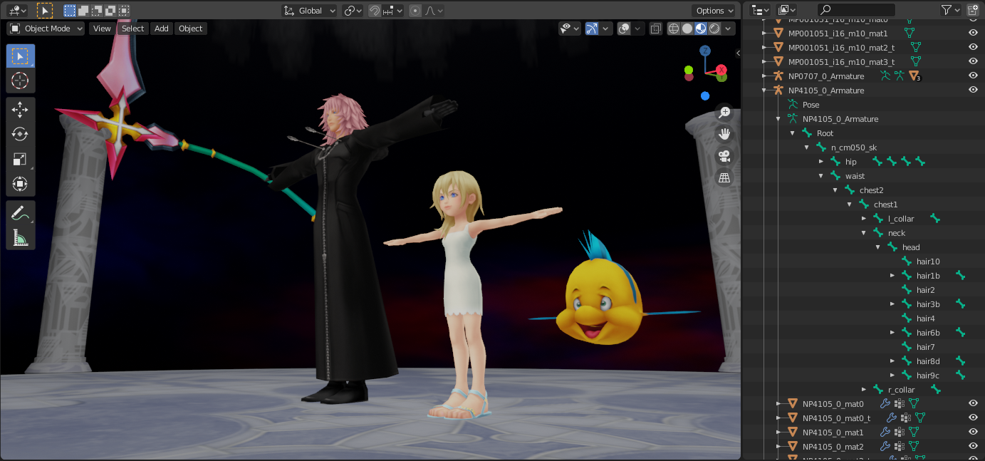This screenshot has height=461, width=985.
Task: Click new collection icon in outliner header
Action: (974, 10)
